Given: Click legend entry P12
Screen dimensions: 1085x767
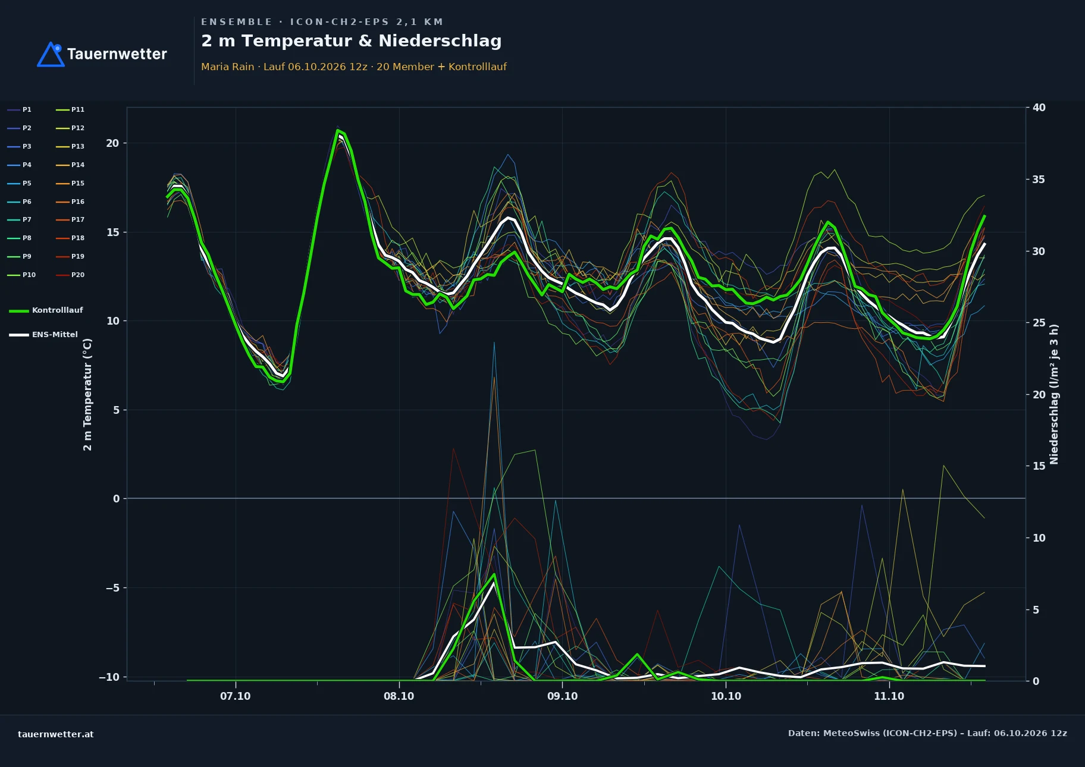Looking at the screenshot, I should (x=70, y=128).
